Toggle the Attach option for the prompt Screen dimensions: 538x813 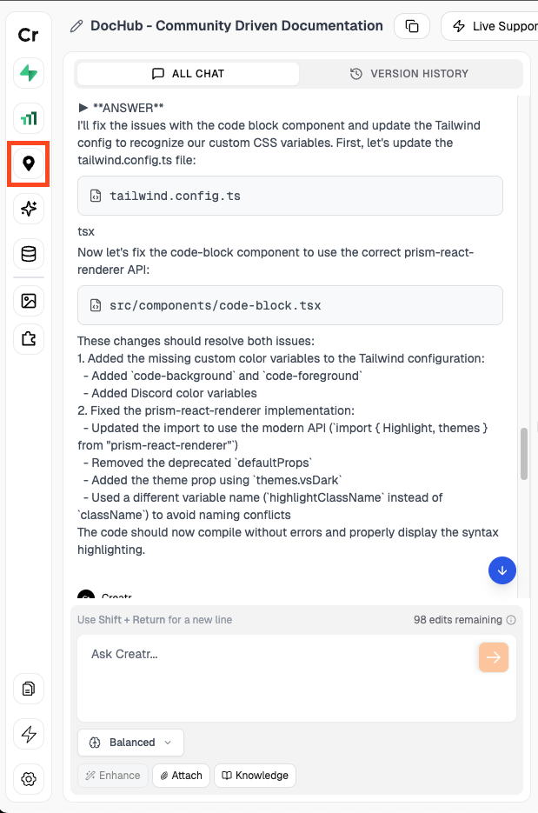click(180, 775)
